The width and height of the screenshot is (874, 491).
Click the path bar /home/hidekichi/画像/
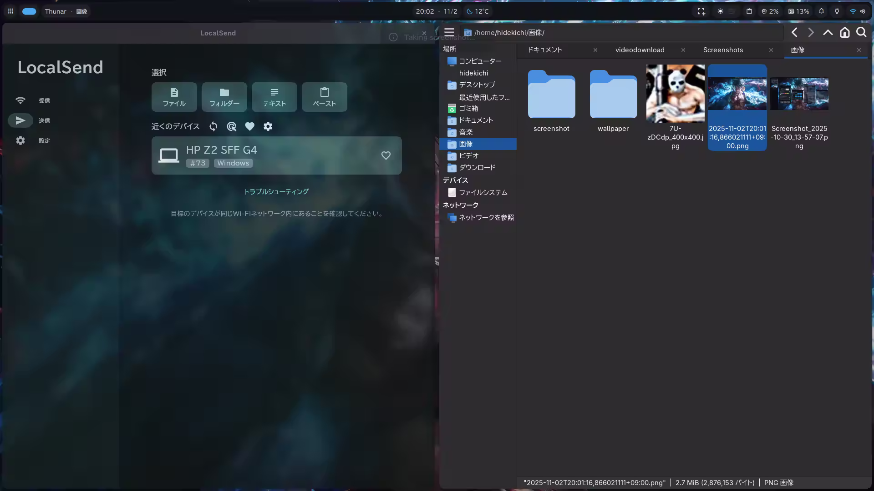pos(509,33)
